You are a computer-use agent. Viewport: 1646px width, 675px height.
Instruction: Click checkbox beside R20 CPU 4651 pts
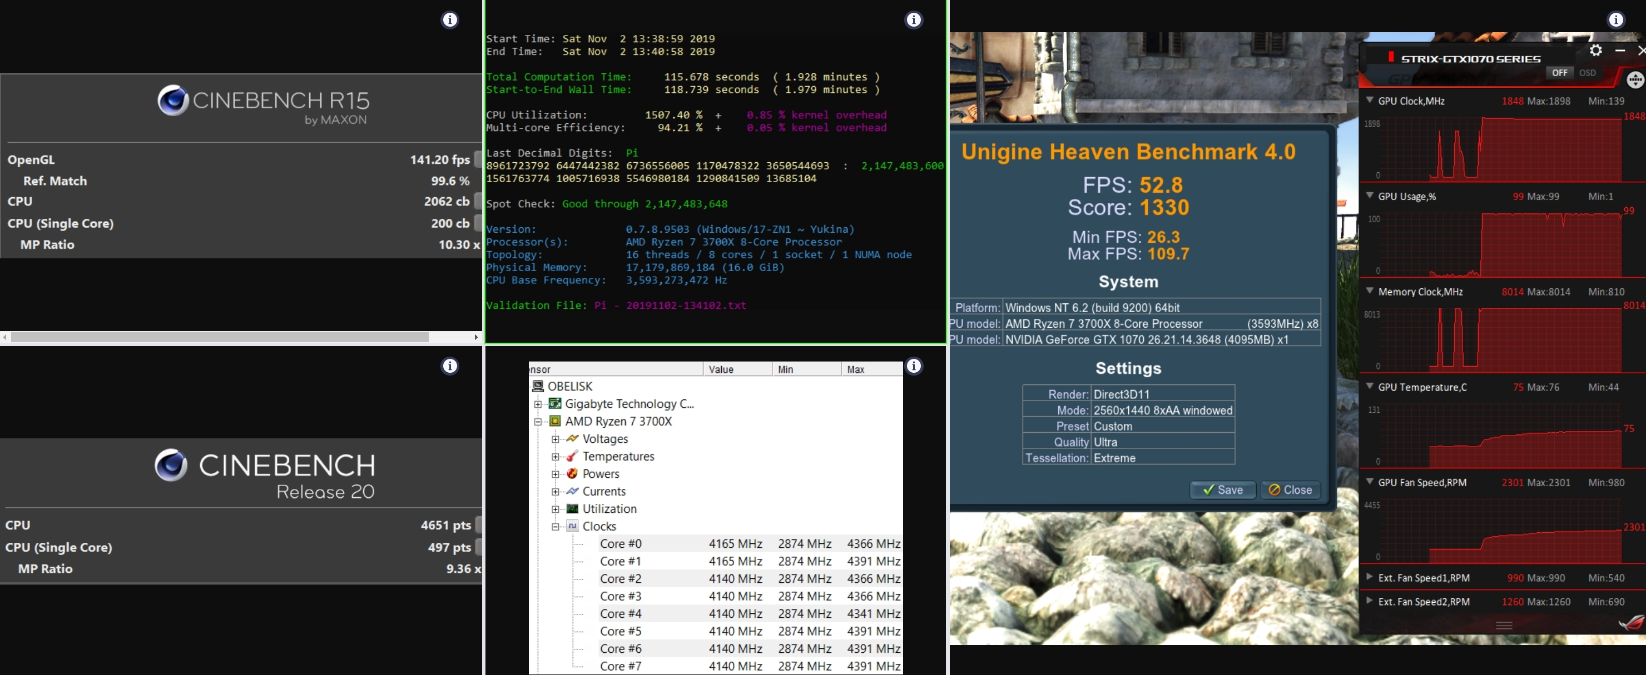click(479, 525)
